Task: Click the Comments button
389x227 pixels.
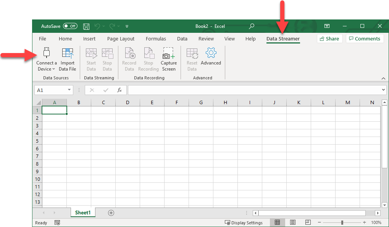Action: pyautogui.click(x=365, y=39)
